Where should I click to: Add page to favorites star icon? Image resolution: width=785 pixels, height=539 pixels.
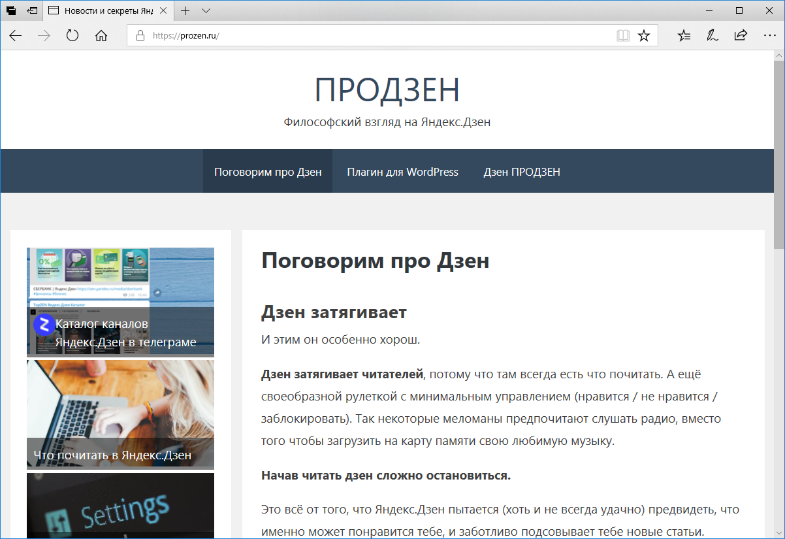pos(644,36)
